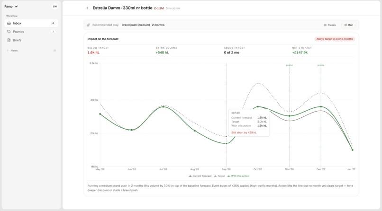Viewport: 382px width, 211px height.
Task: Click the SW user avatar
Action: [x=55, y=7]
